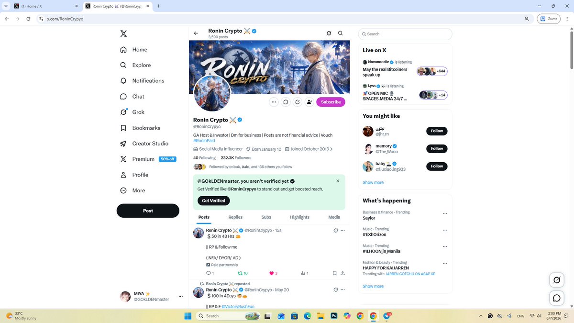574x323 pixels.
Task: Open Bookmarks from the sidebar
Action: 140,128
